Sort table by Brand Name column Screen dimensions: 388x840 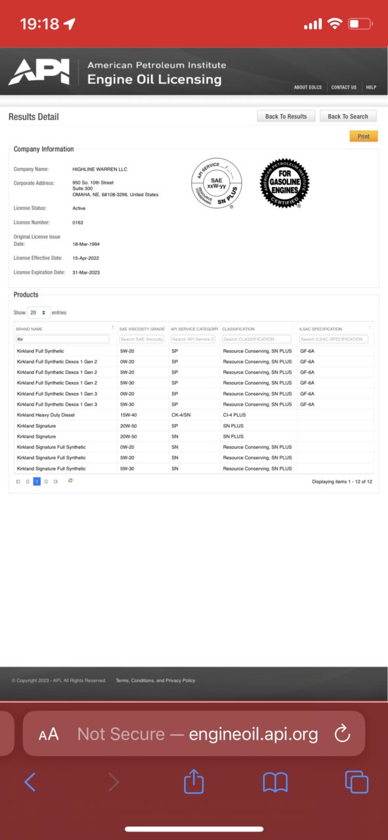coord(65,329)
